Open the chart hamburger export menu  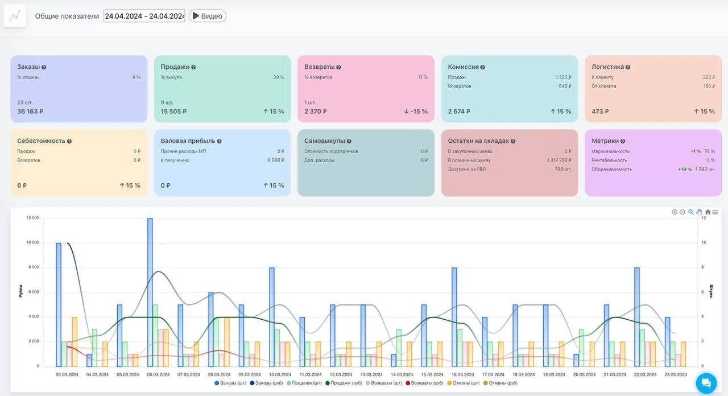715,212
